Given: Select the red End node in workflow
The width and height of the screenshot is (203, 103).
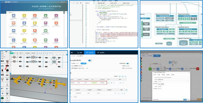Looking at the screenshot, I should click(x=198, y=69).
